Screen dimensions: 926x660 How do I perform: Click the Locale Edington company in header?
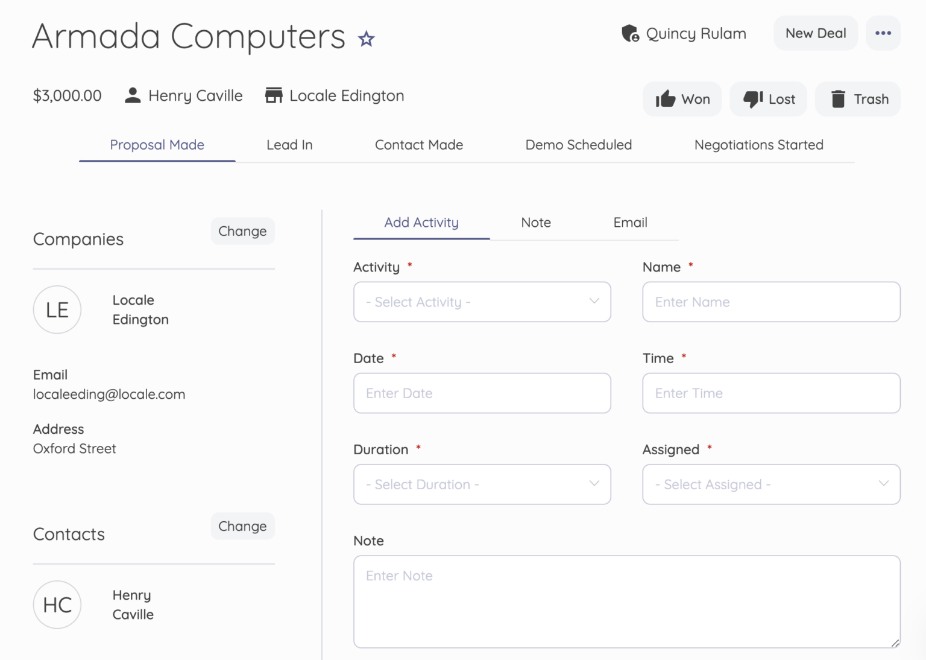(347, 96)
